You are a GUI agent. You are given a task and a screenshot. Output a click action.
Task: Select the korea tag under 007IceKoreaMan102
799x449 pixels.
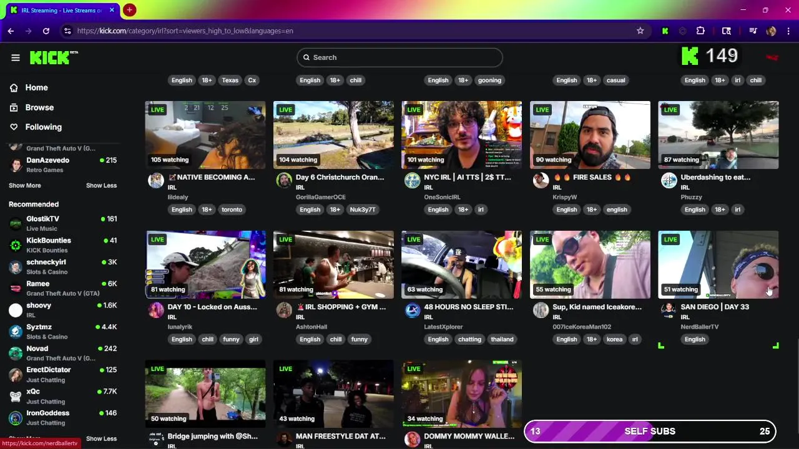[615, 339]
